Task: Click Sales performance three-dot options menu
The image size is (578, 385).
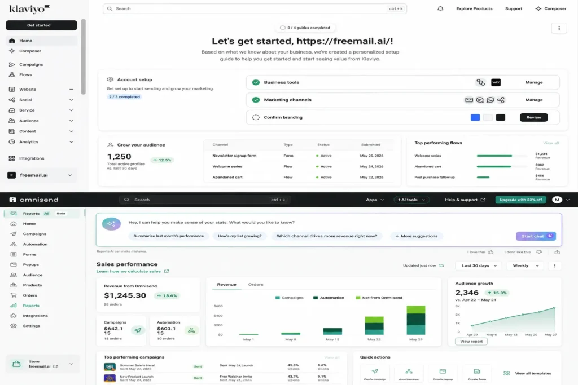Action: pos(554,265)
